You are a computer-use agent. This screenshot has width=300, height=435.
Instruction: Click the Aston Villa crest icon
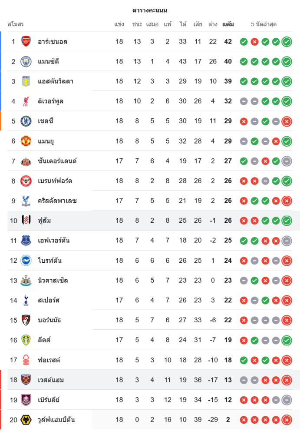[x=26, y=81]
